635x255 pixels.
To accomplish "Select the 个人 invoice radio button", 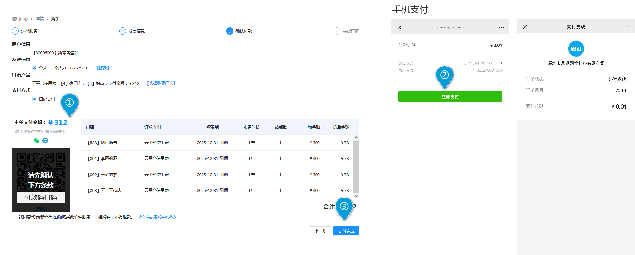I will point(34,68).
